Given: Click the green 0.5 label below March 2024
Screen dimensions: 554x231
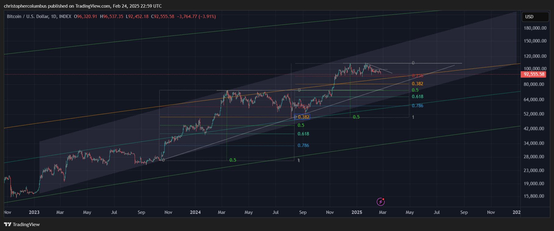Looking at the screenshot, I should (233, 160).
